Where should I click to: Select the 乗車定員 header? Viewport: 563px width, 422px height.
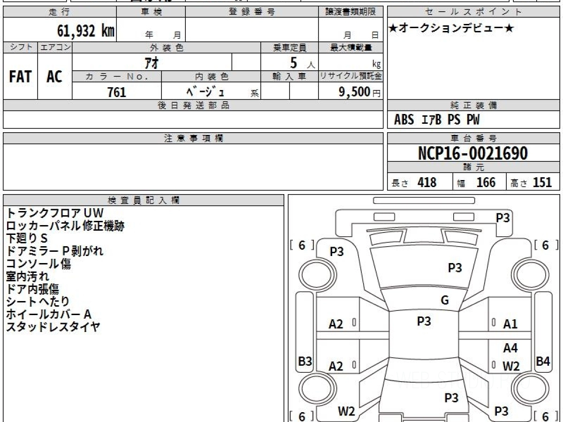tap(289, 47)
